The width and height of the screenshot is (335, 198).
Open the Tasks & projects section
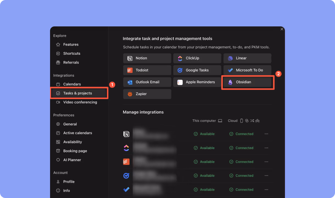(x=79, y=93)
